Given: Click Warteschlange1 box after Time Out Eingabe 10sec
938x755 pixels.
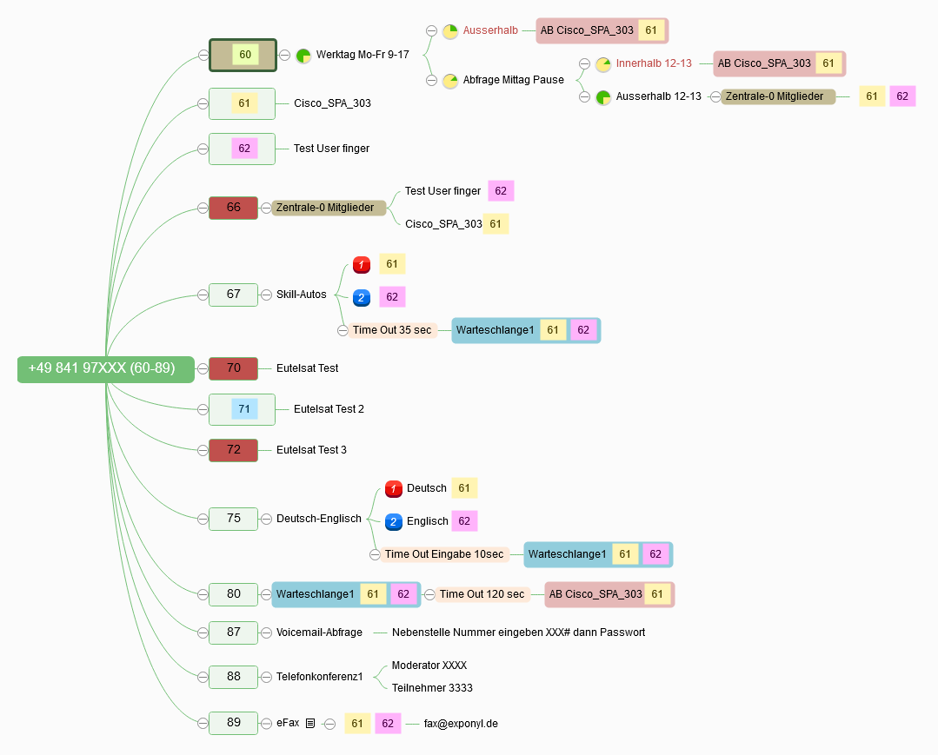Looking at the screenshot, I should pos(598,555).
